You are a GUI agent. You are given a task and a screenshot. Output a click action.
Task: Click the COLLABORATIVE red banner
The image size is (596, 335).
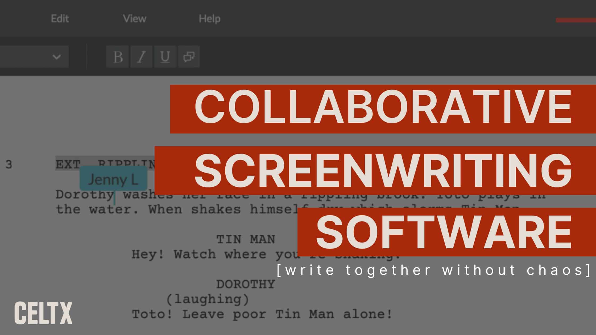(x=383, y=109)
